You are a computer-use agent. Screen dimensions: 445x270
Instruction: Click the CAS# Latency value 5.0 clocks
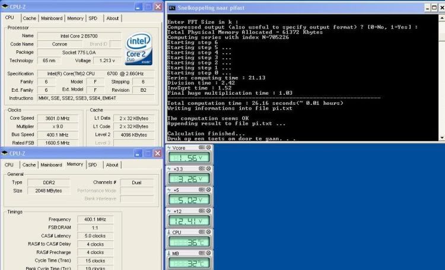point(95,236)
